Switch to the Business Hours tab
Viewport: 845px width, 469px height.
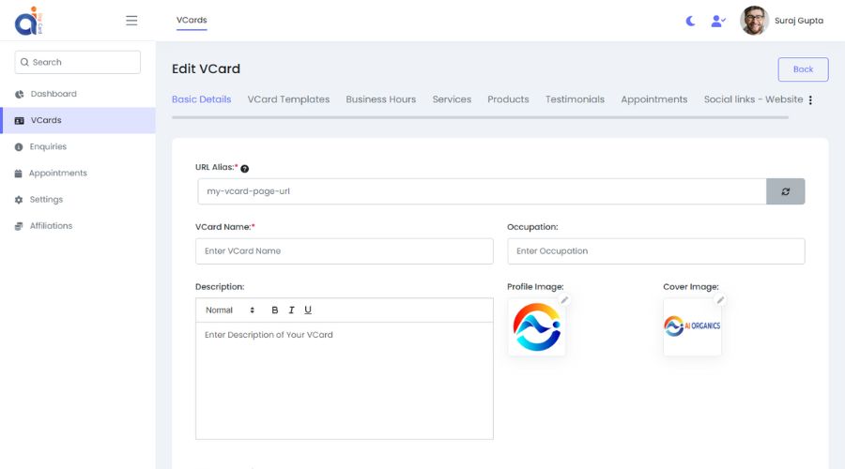pyautogui.click(x=380, y=99)
